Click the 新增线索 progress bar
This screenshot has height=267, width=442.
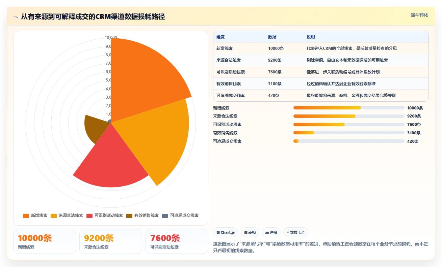pos(349,108)
